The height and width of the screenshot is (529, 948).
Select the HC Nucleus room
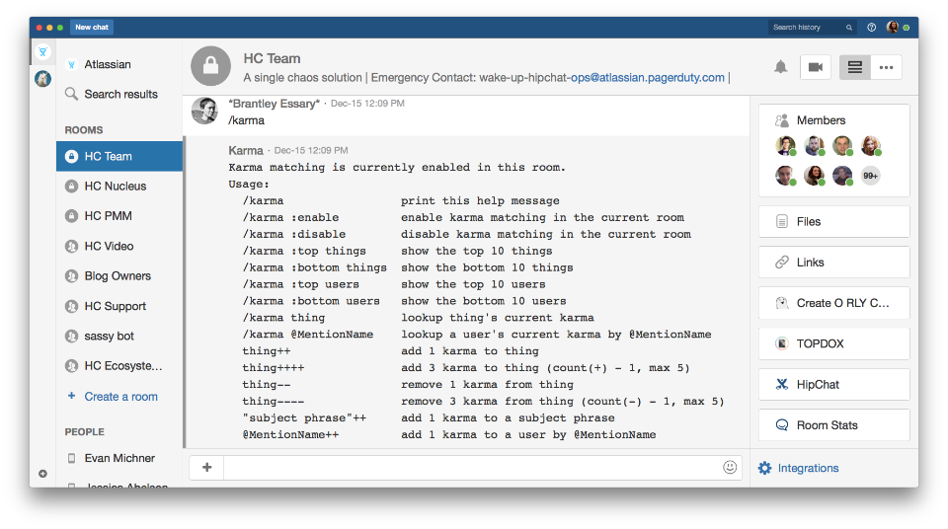[119, 187]
